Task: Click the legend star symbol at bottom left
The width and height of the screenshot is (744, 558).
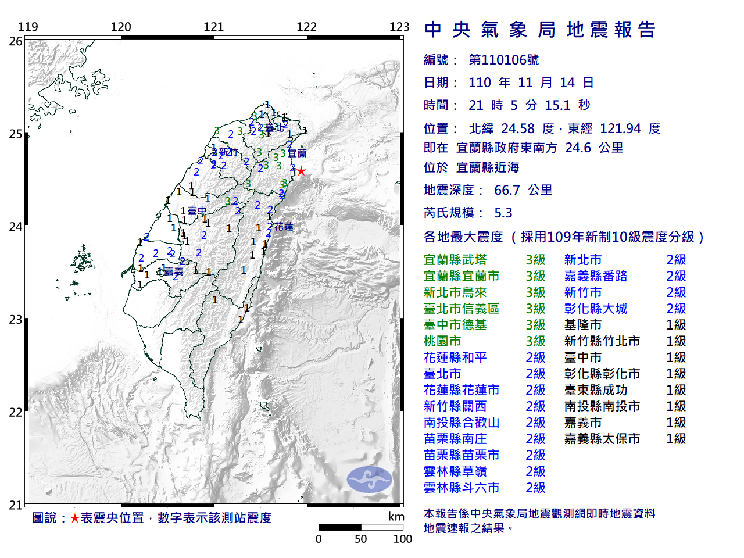Action: click(75, 517)
